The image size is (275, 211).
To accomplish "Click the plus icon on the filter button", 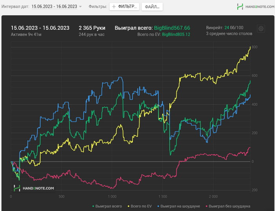I will coord(114,7).
